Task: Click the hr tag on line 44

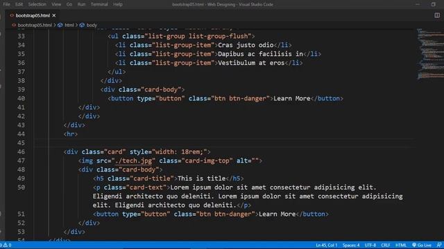Action: (71, 134)
